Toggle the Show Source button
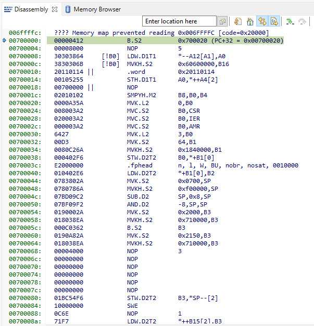Image resolution: width=314 pixels, height=326 pixels. tap(274, 21)
